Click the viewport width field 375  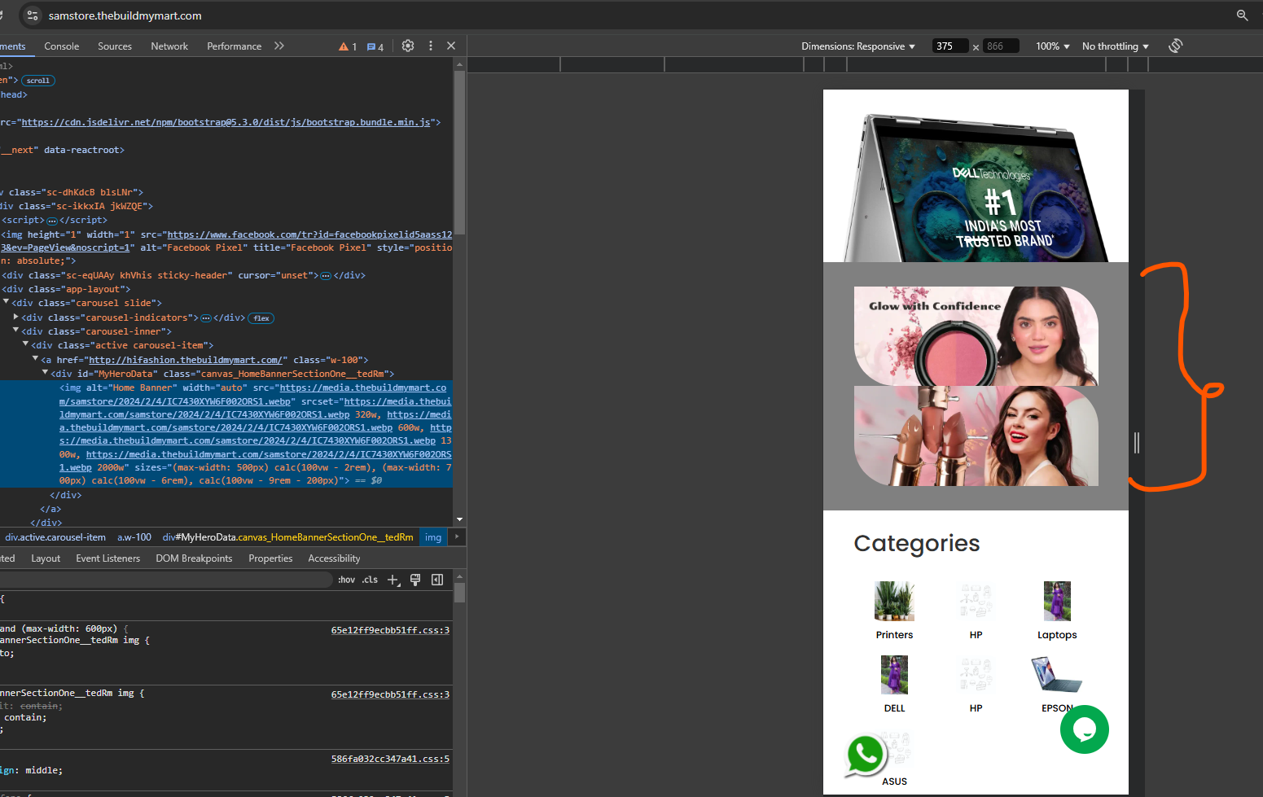950,46
